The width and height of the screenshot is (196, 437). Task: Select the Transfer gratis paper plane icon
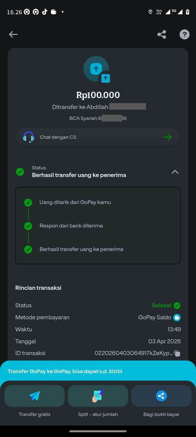point(34,395)
